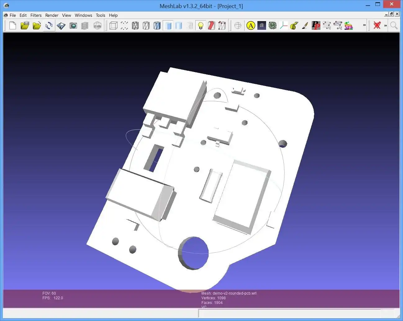Toggle the light bulb lighting
The width and height of the screenshot is (403, 321).
coord(201,25)
